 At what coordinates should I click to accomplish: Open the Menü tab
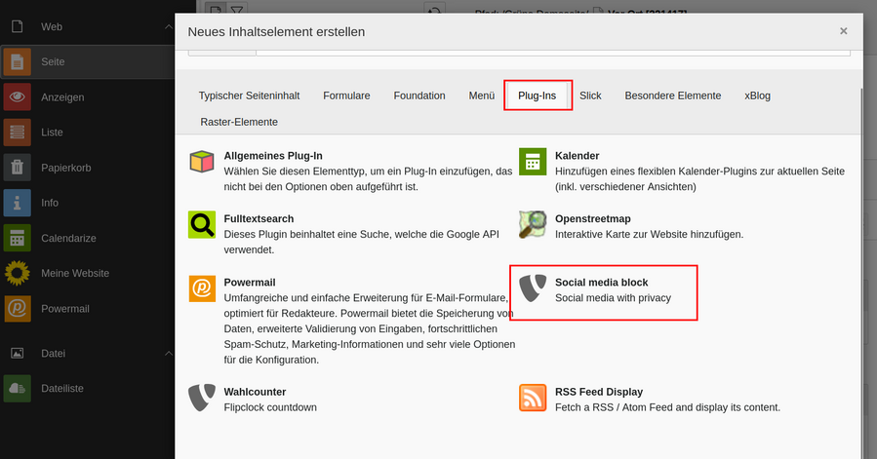tap(482, 96)
